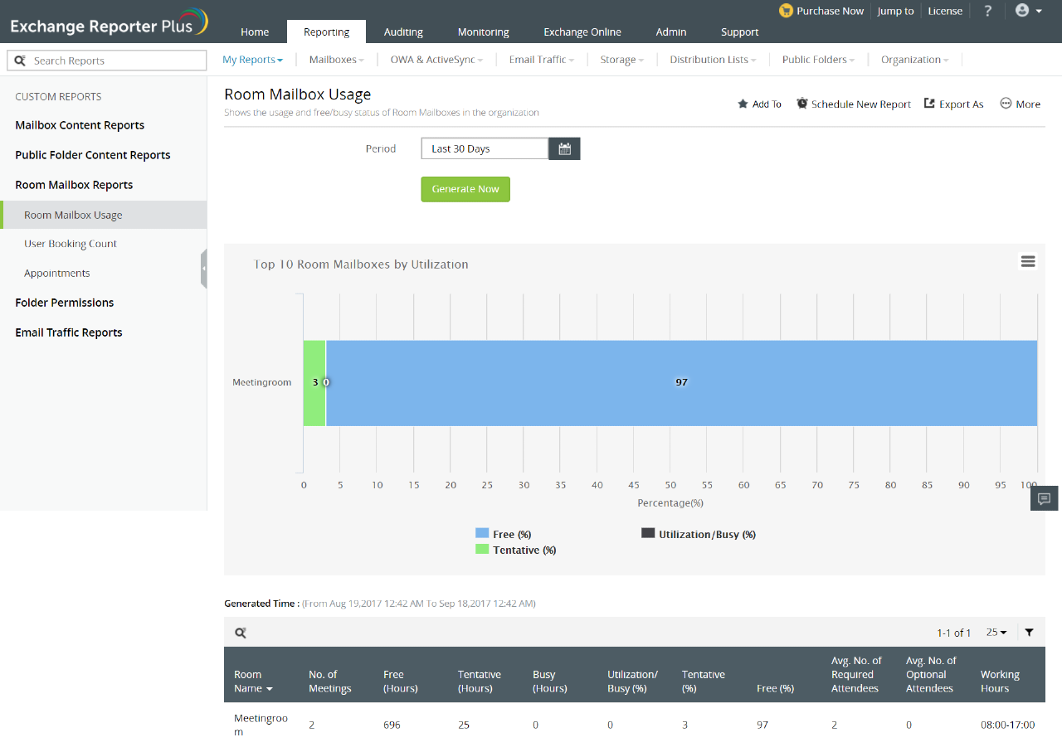Image resolution: width=1062 pixels, height=747 pixels.
Task: Click the table filter funnel icon
Action: (1029, 633)
